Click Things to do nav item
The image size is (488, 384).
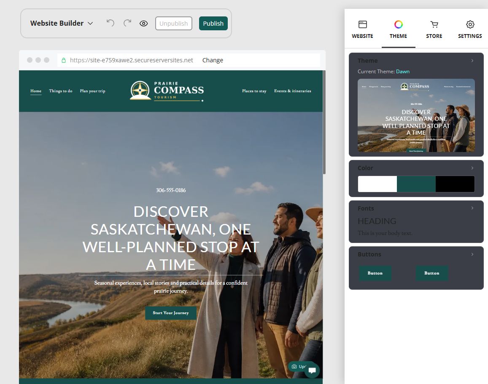61,91
